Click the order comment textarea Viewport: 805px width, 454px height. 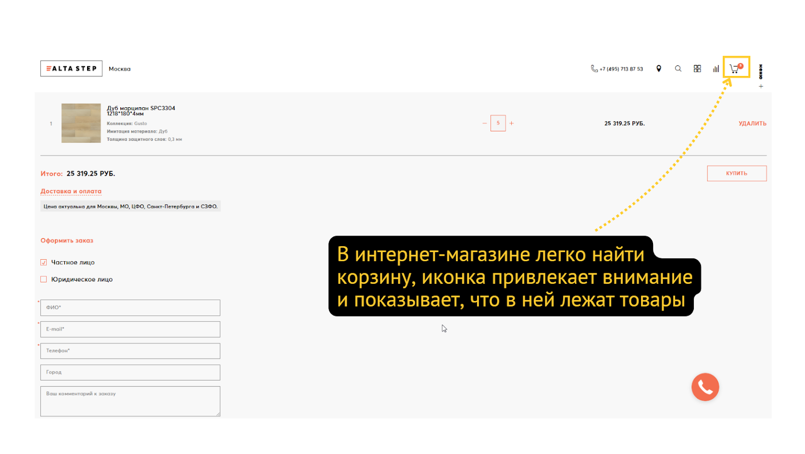pyautogui.click(x=130, y=401)
